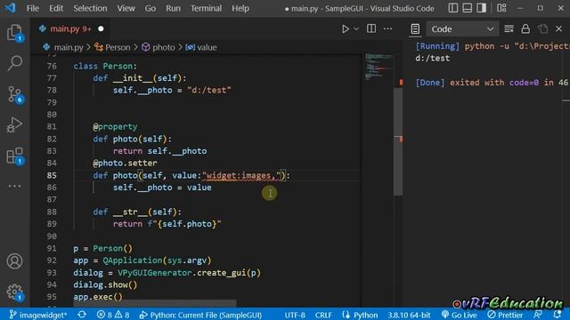Open the Source Control view
The height and width of the screenshot is (320, 570).
point(14,94)
